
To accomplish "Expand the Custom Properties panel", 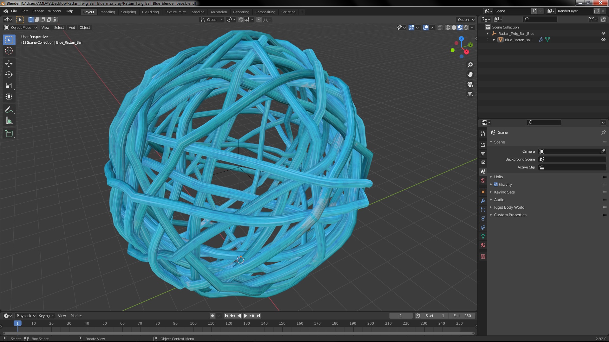I will (x=510, y=215).
